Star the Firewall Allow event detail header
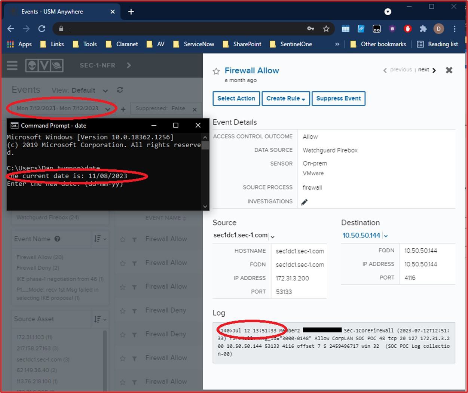Viewport: 468px width, 393px height. [x=216, y=70]
